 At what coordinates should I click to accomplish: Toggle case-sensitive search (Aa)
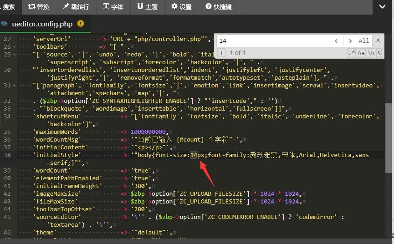point(361,53)
